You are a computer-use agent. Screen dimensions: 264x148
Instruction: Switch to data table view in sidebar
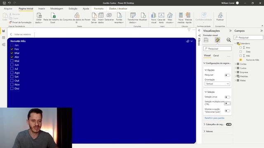(4, 38)
